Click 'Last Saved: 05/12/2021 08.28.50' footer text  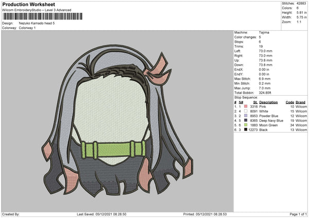click(101, 214)
